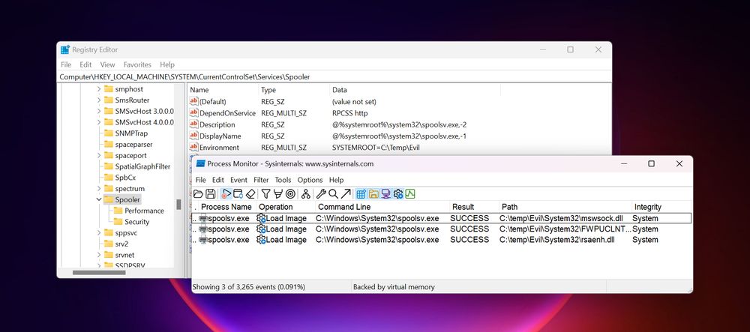Open the File menu in Process Monitor
750x332 pixels.
(x=200, y=180)
